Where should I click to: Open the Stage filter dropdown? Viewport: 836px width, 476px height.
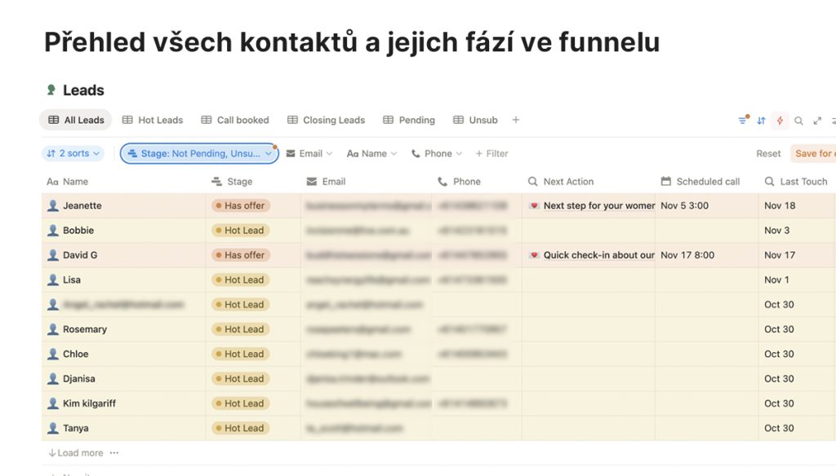(x=199, y=153)
